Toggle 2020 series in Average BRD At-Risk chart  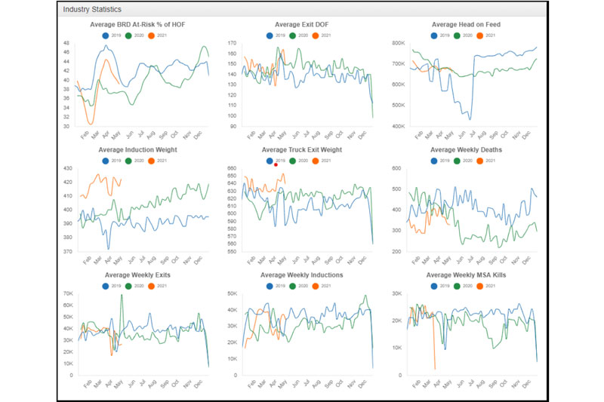(134, 35)
